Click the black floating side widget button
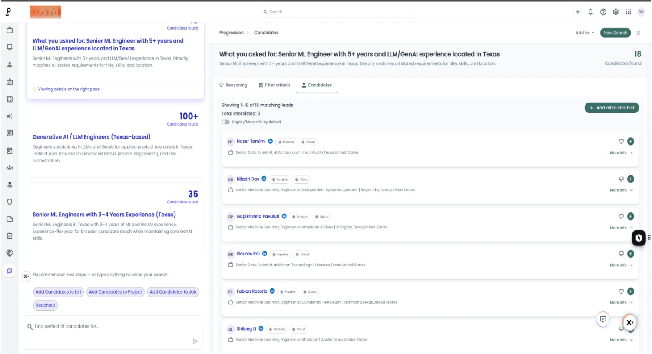 click(639, 238)
